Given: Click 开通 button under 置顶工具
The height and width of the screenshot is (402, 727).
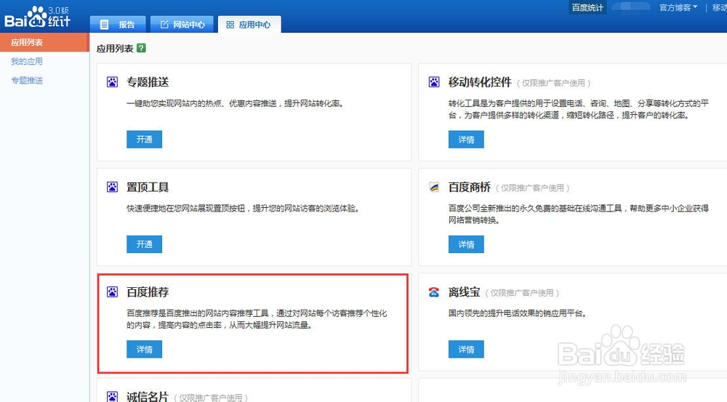Looking at the screenshot, I should [x=144, y=244].
